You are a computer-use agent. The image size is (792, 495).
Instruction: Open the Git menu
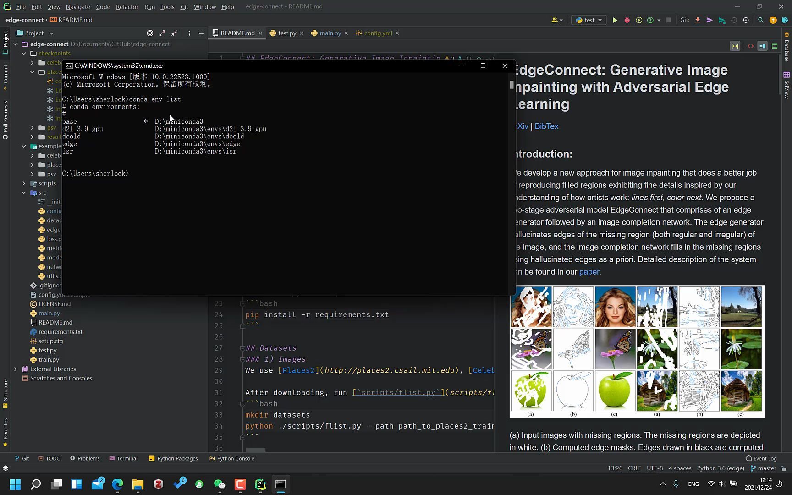[x=184, y=7]
